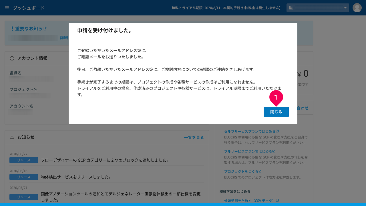366x206 pixels.
Task: Click 本契約手続き中(料金は発生しません) status text
Action: pyautogui.click(x=252, y=8)
